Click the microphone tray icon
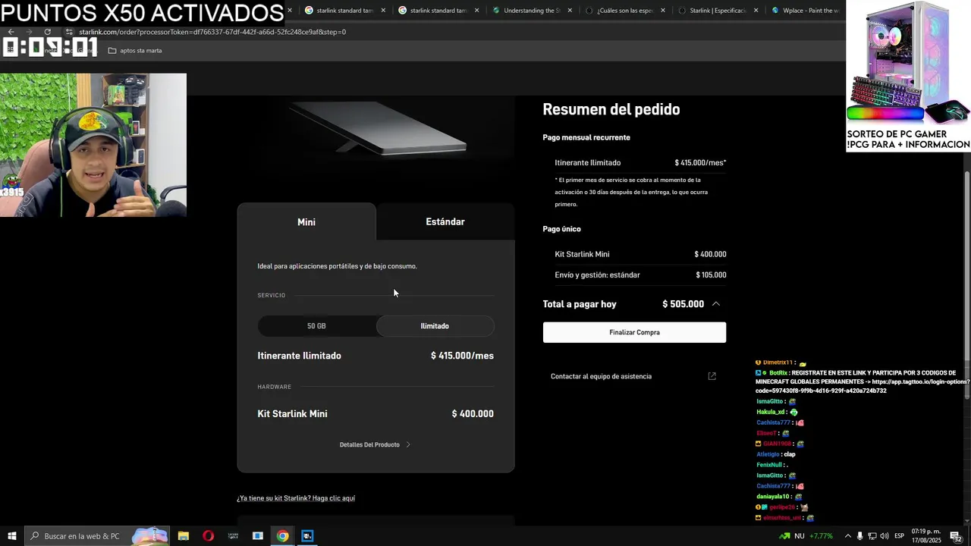The width and height of the screenshot is (971, 546). coord(859,536)
